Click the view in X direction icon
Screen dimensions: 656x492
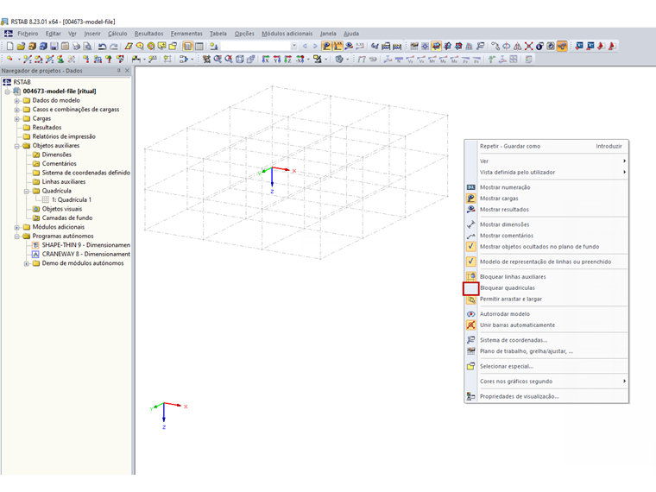266,60
